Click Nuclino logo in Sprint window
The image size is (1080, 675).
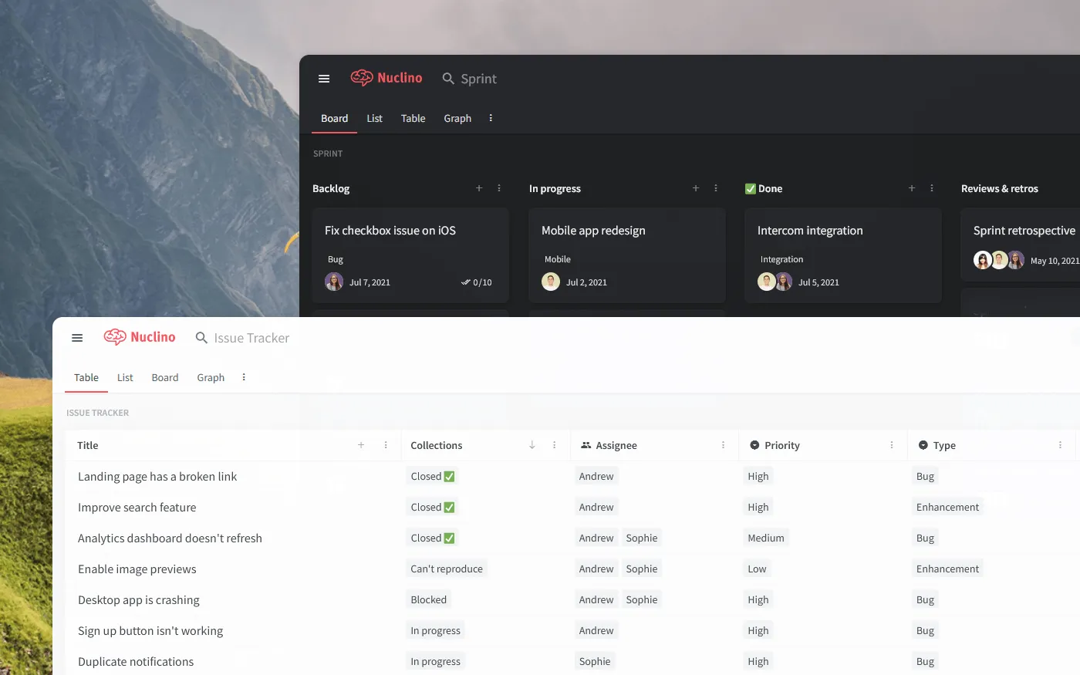[386, 78]
